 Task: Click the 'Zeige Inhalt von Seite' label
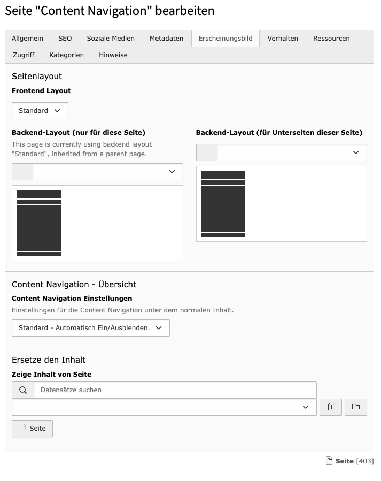[51, 374]
